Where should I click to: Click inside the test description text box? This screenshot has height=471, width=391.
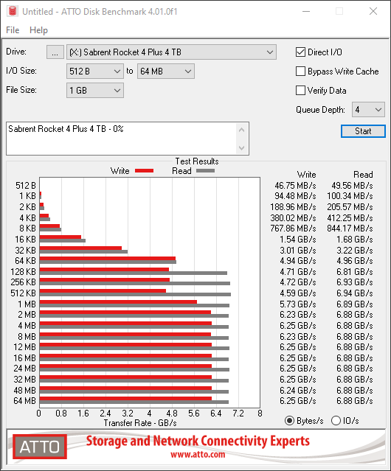click(122, 139)
